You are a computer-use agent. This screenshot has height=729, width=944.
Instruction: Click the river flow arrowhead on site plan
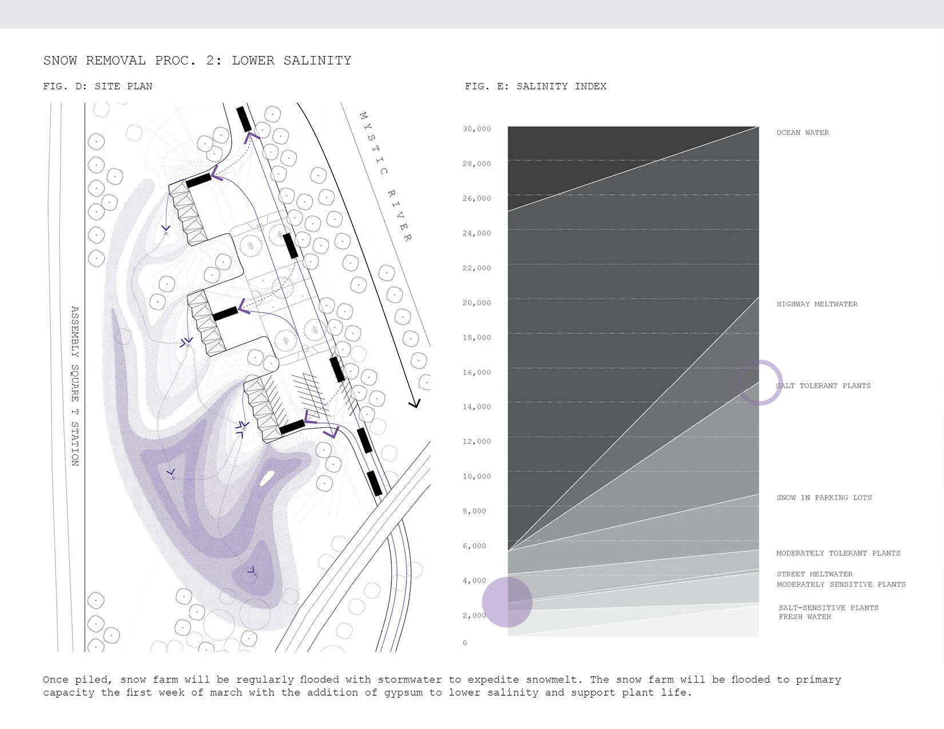415,403
